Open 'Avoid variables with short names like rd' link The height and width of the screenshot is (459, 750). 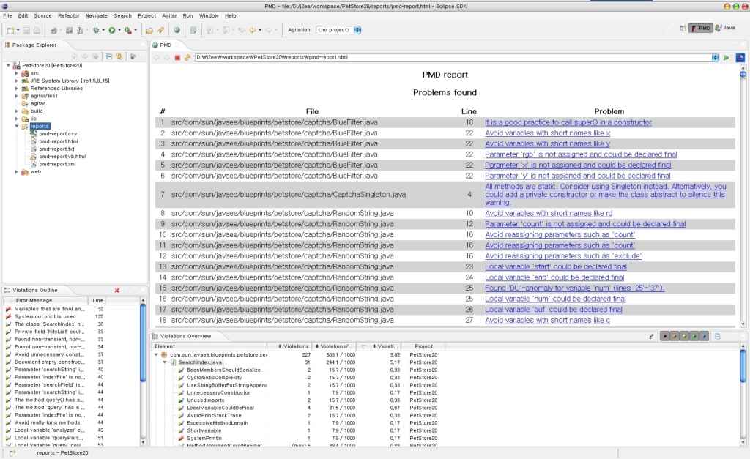[549, 213]
